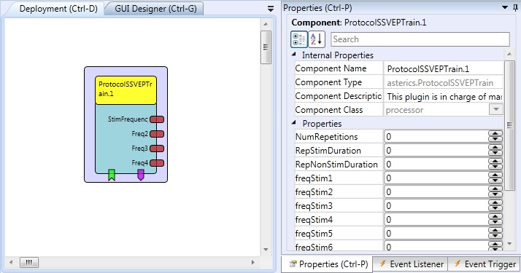Viewport: 521px width, 273px height.
Task: Collapse the Properties section
Action: (x=294, y=122)
